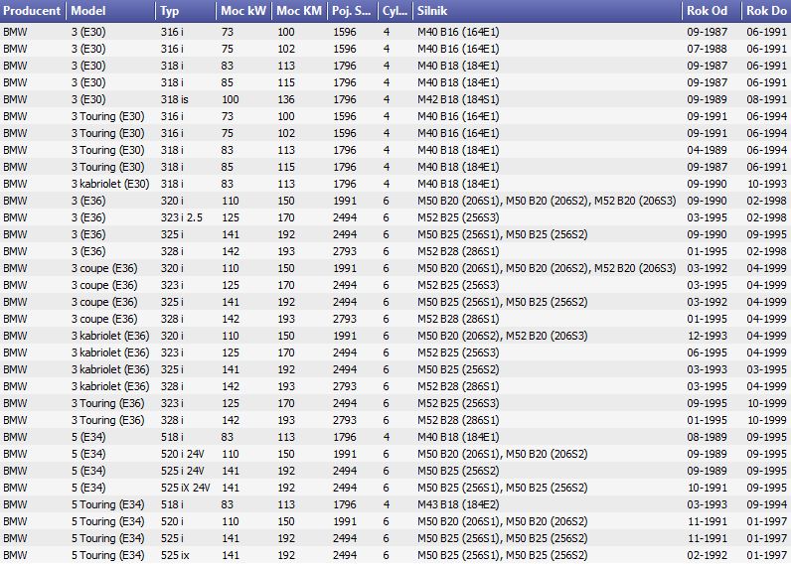791x564 pixels.
Task: Sort by the Moc kW column header
Action: pyautogui.click(x=243, y=11)
